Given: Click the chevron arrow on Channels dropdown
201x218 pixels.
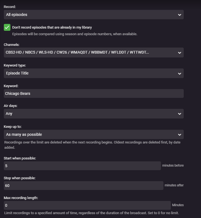Looking at the screenshot, I should pyautogui.click(x=179, y=53).
